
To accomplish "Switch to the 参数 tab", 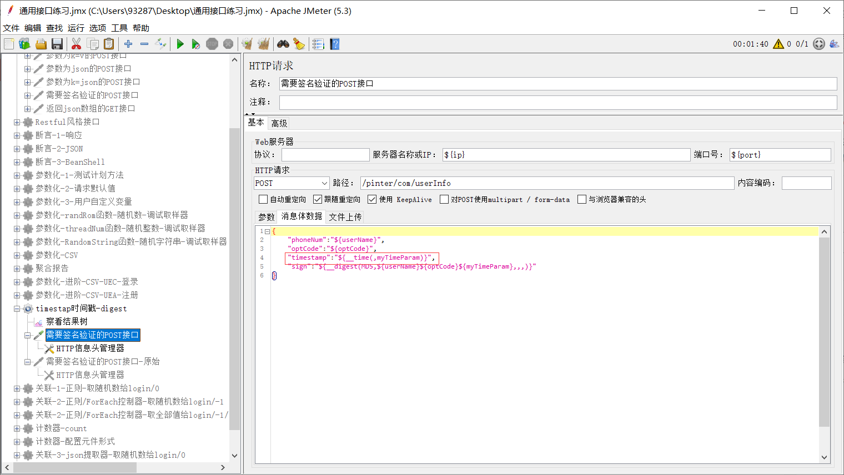I will (x=267, y=217).
